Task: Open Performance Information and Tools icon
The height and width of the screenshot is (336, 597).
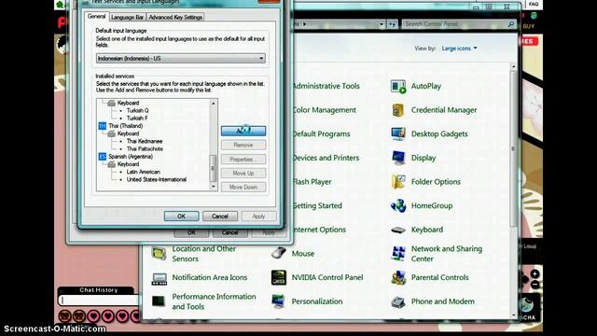Action: [x=159, y=301]
